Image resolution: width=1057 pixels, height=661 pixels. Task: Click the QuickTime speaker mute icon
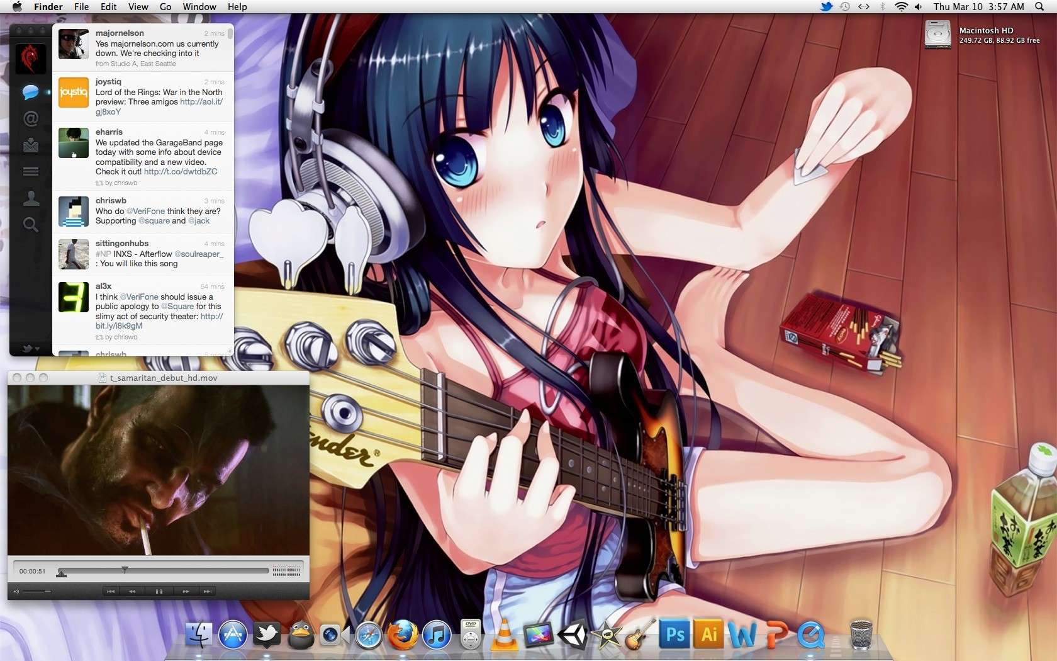[16, 591]
